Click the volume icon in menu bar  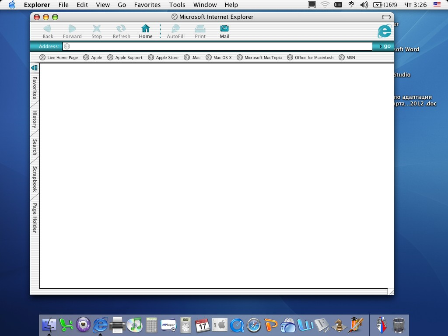364,5
